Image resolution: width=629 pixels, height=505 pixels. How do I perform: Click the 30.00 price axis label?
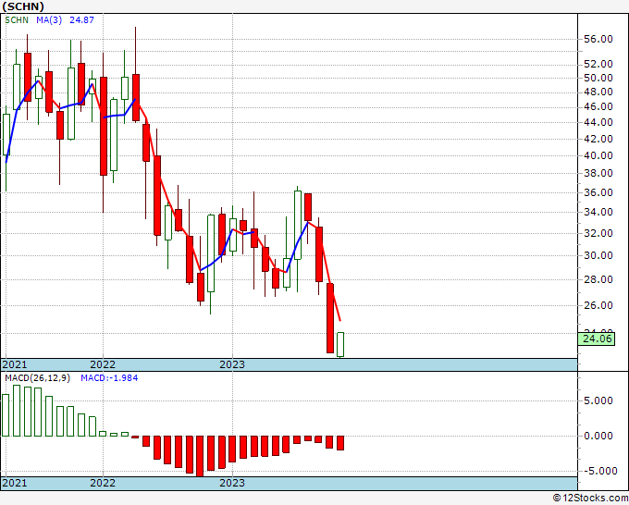pos(598,255)
